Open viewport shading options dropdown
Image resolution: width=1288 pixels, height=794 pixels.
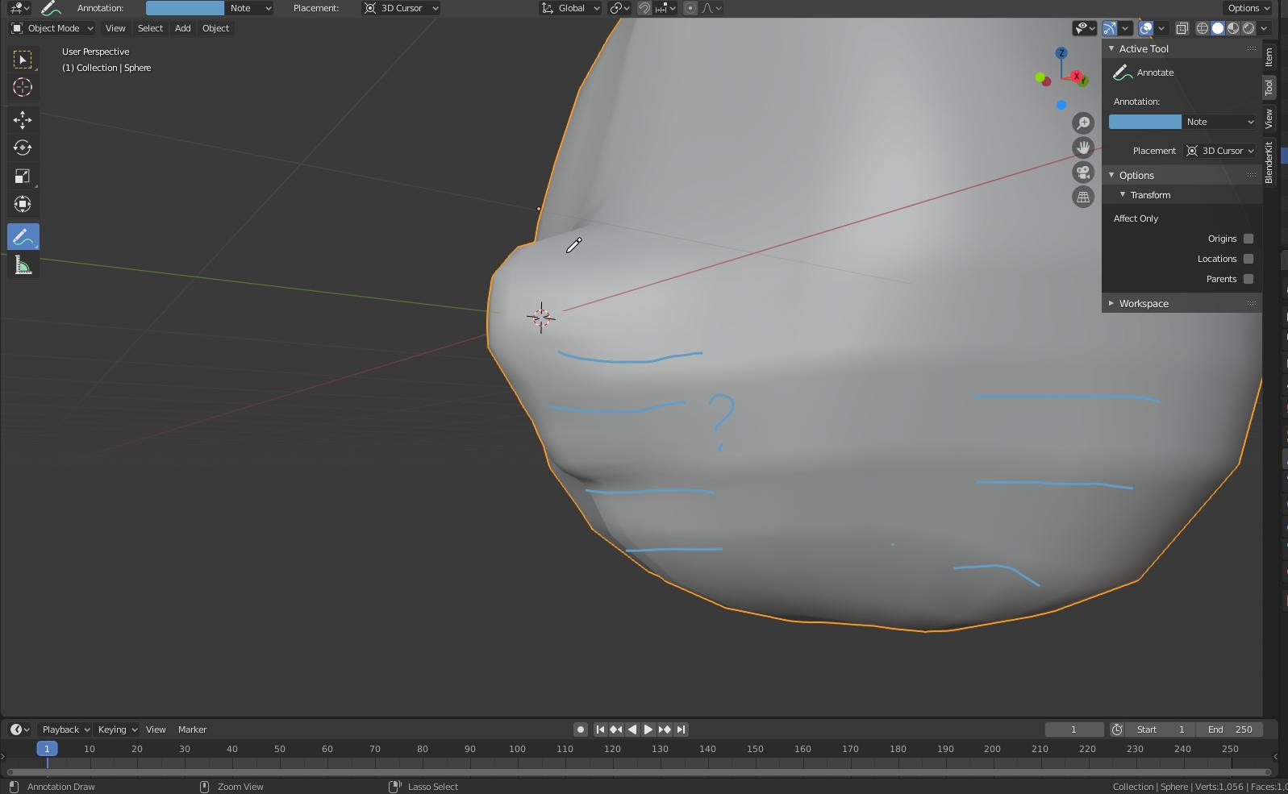(1264, 28)
